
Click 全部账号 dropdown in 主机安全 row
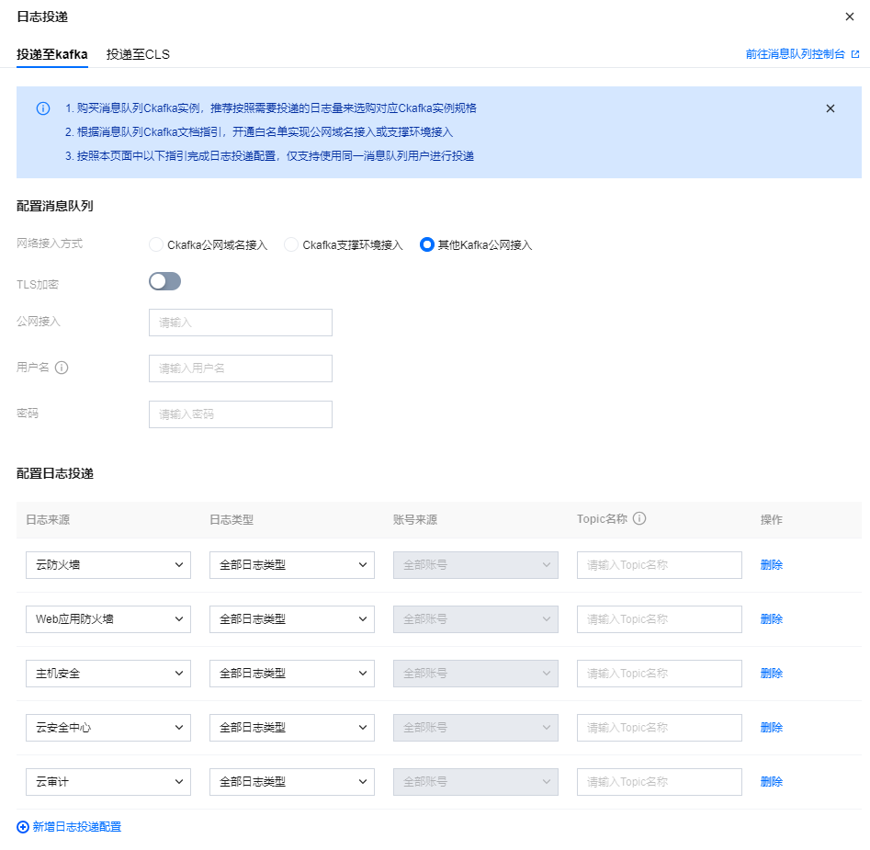click(476, 674)
